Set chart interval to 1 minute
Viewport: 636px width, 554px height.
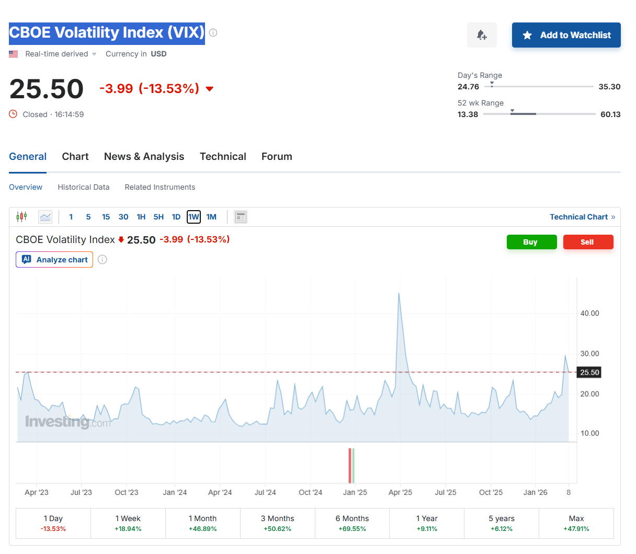(x=71, y=217)
